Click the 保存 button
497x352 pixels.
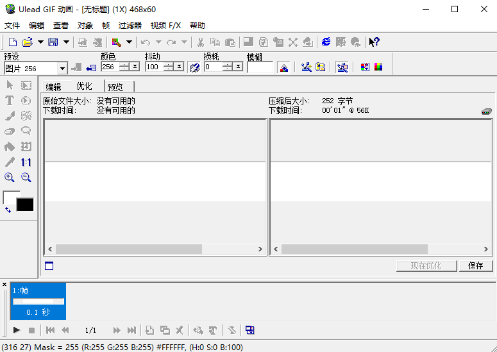(476, 265)
